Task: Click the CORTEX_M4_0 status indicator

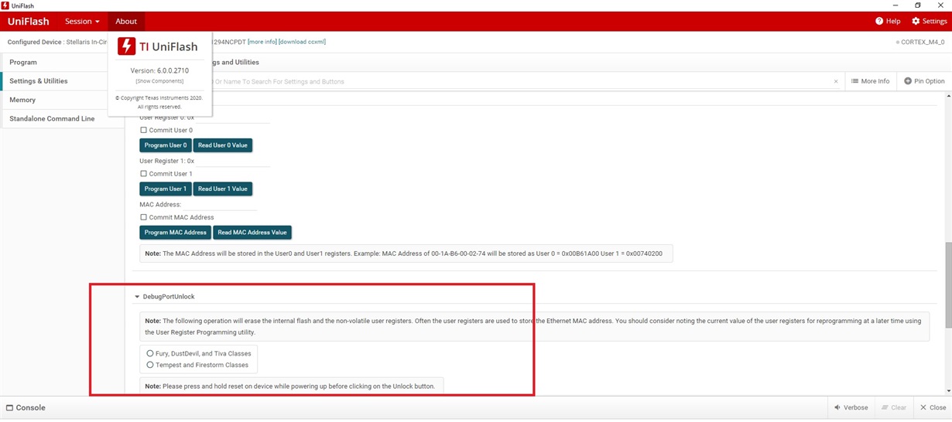Action: 919,42
